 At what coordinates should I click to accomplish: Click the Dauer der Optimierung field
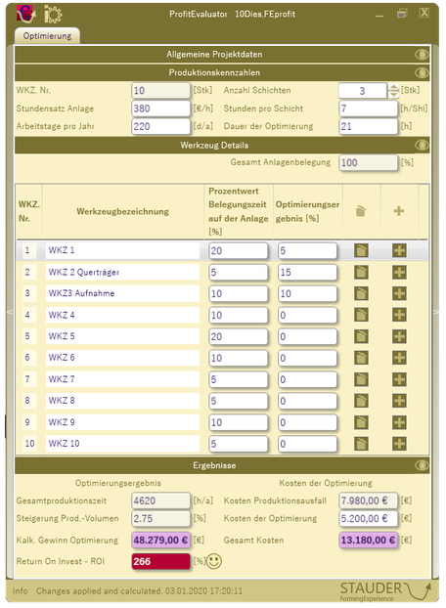369,126
